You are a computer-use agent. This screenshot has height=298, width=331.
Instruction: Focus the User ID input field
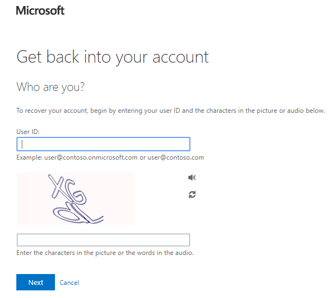103,144
